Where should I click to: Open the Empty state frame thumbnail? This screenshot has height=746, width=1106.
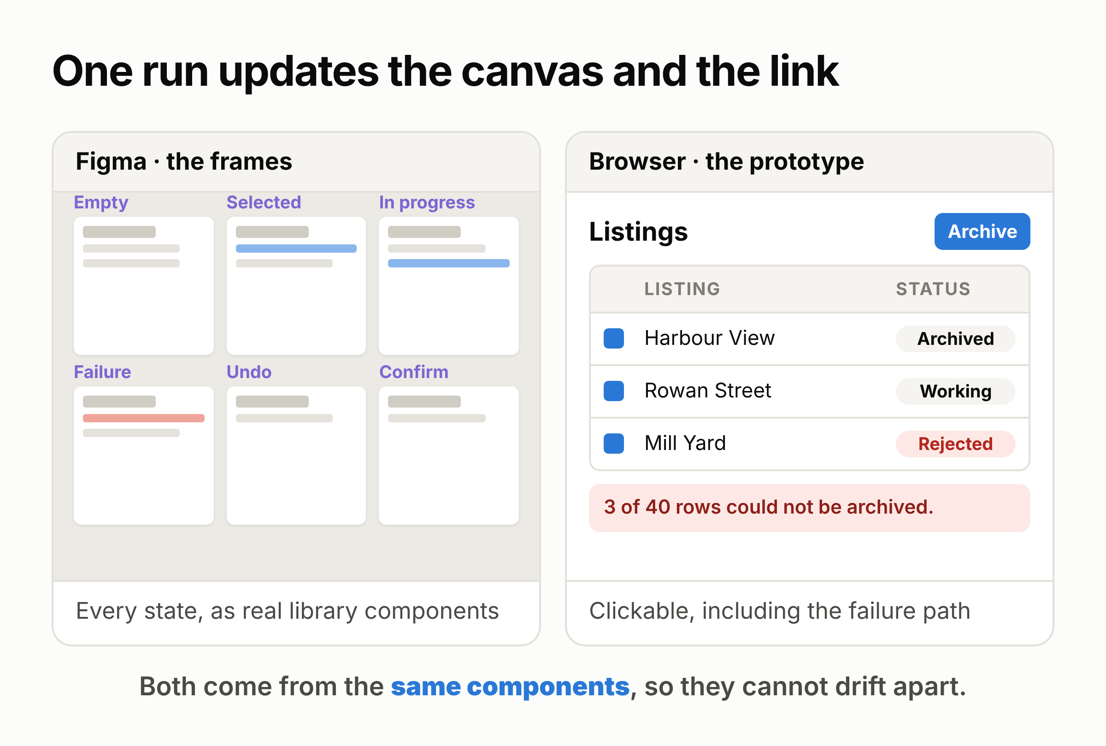pos(144,286)
